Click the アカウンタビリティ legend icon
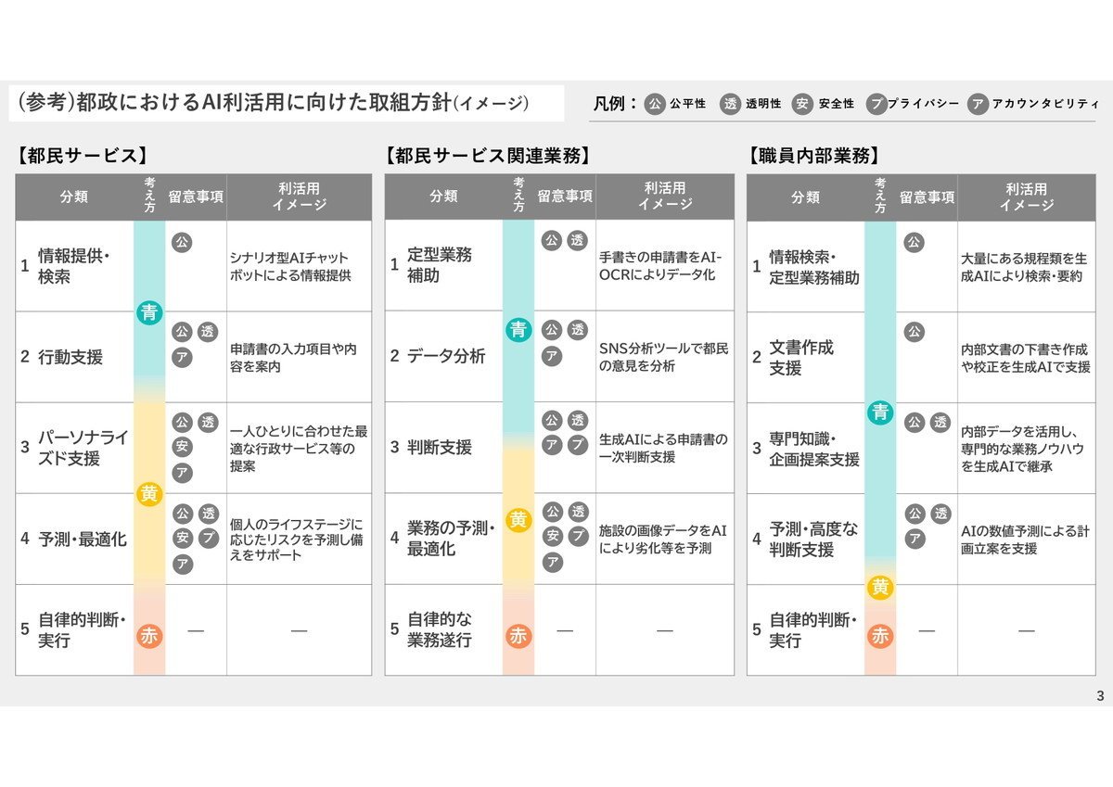The image size is (1113, 787). (x=978, y=104)
